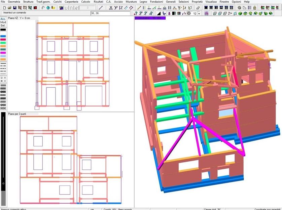Pick the magenta color swatch
The image size is (282, 210).
[x=3, y=53]
